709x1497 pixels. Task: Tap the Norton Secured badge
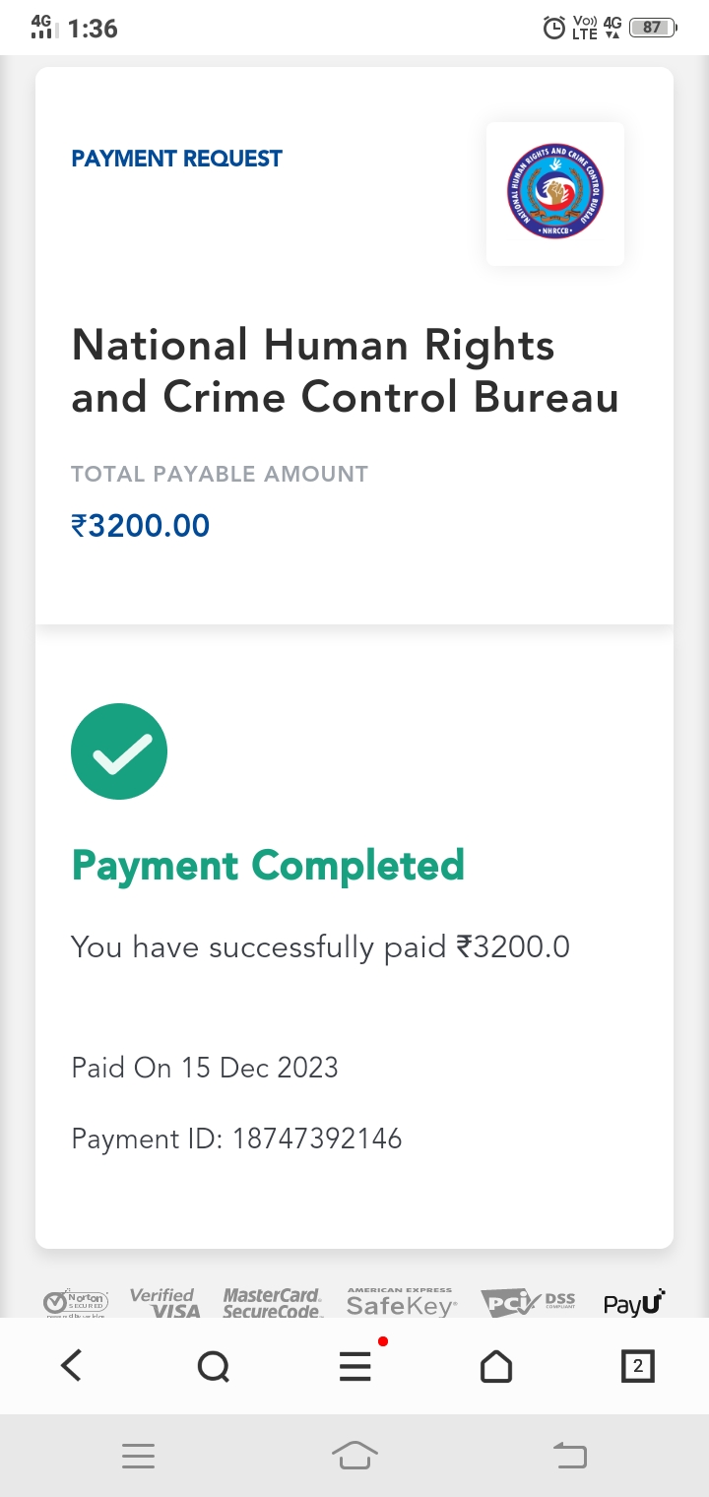[x=76, y=1303]
